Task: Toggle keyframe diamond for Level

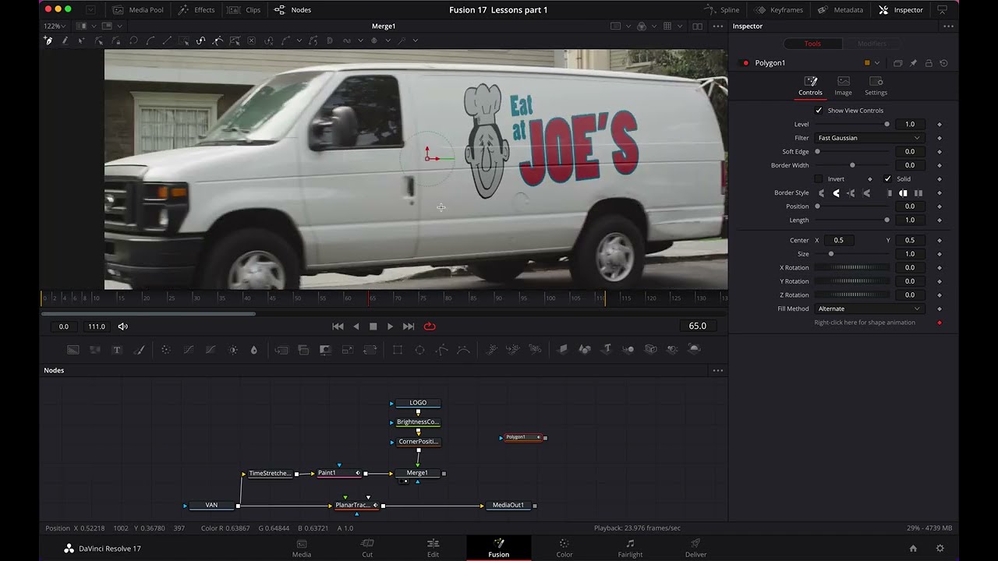Action: [x=940, y=125]
